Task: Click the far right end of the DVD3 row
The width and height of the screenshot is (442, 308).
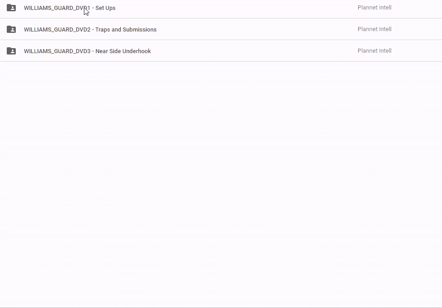Action: (x=428, y=51)
